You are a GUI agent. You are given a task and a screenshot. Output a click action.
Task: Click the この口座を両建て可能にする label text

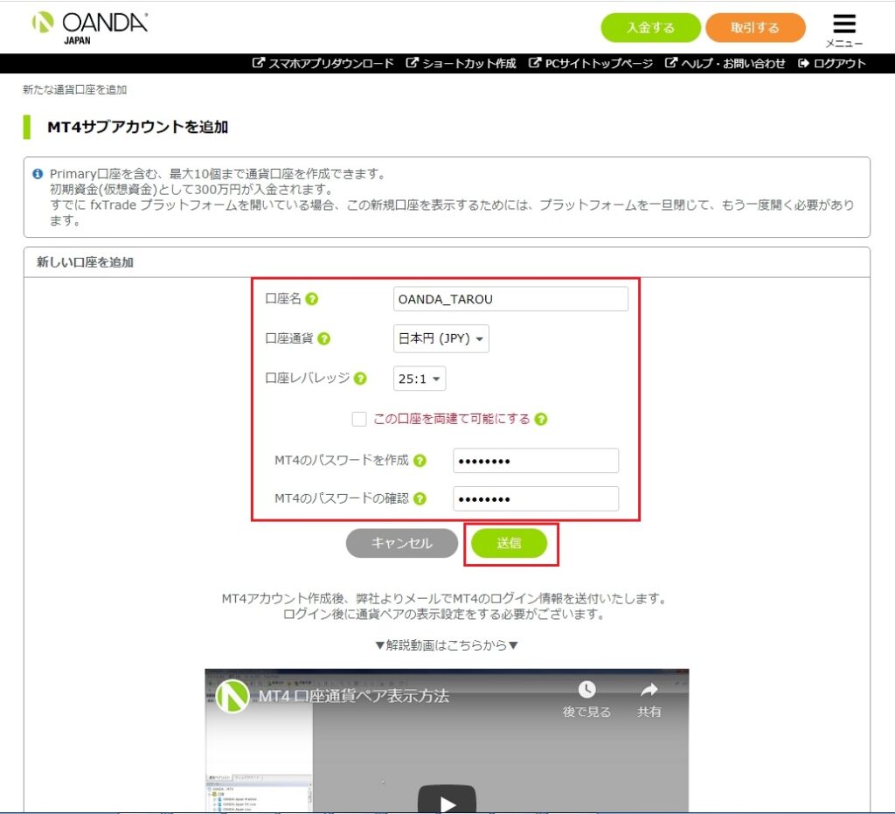(x=452, y=419)
